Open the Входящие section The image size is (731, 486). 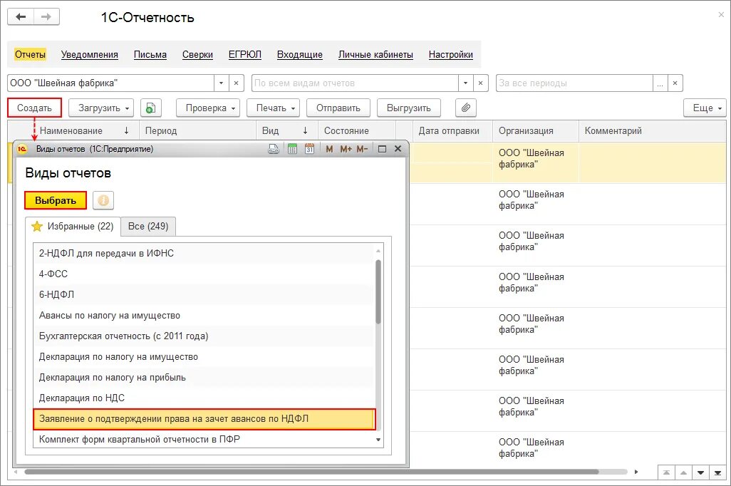tap(300, 55)
